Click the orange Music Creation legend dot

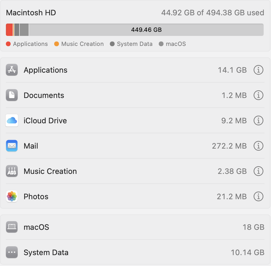57,44
